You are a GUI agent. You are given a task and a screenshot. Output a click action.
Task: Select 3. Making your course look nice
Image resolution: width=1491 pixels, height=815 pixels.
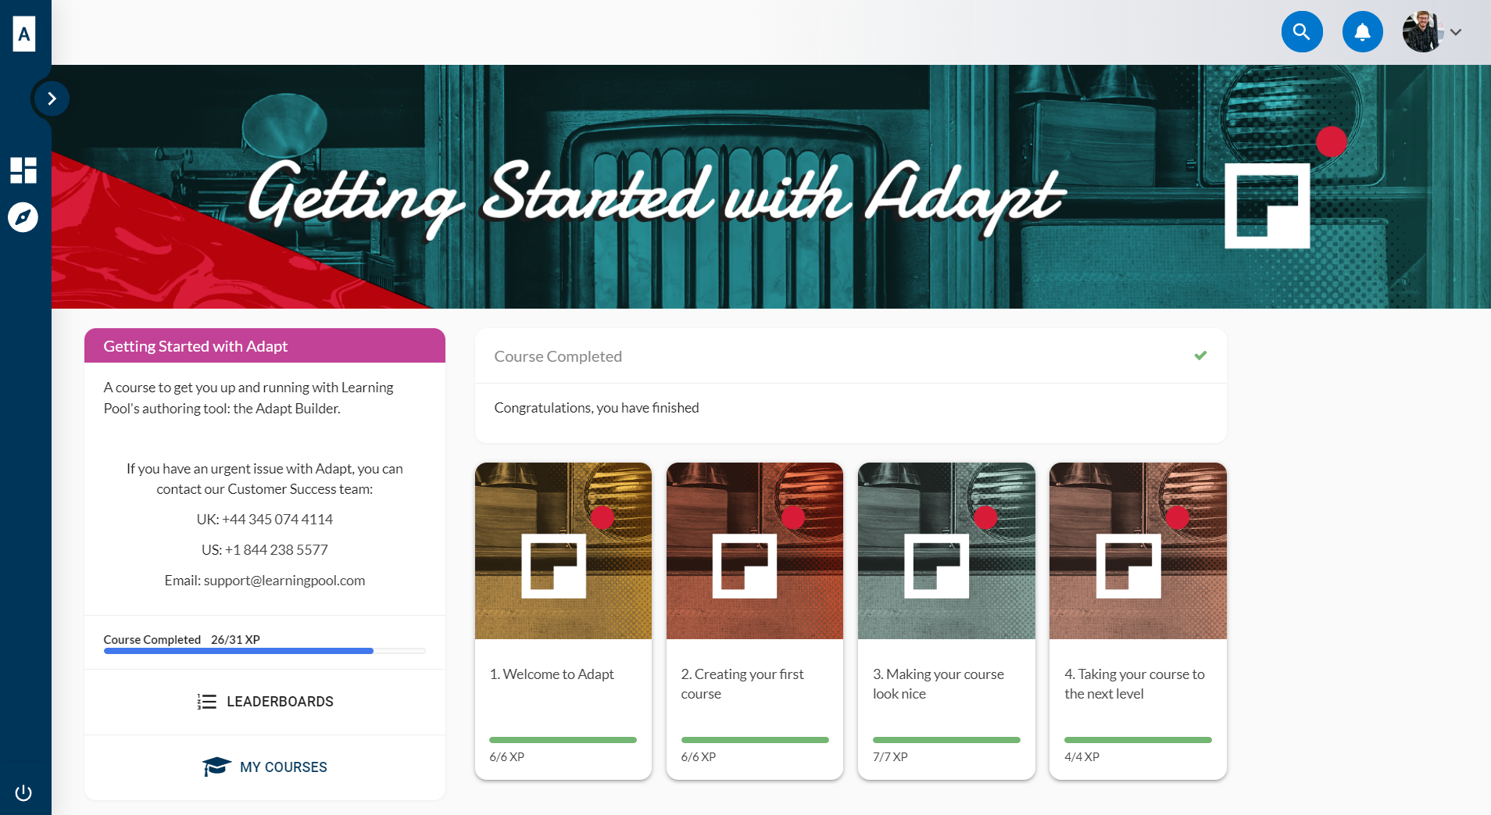(946, 621)
